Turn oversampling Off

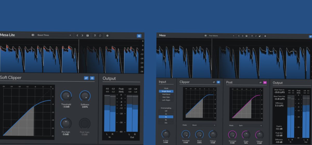(x=166, y=111)
